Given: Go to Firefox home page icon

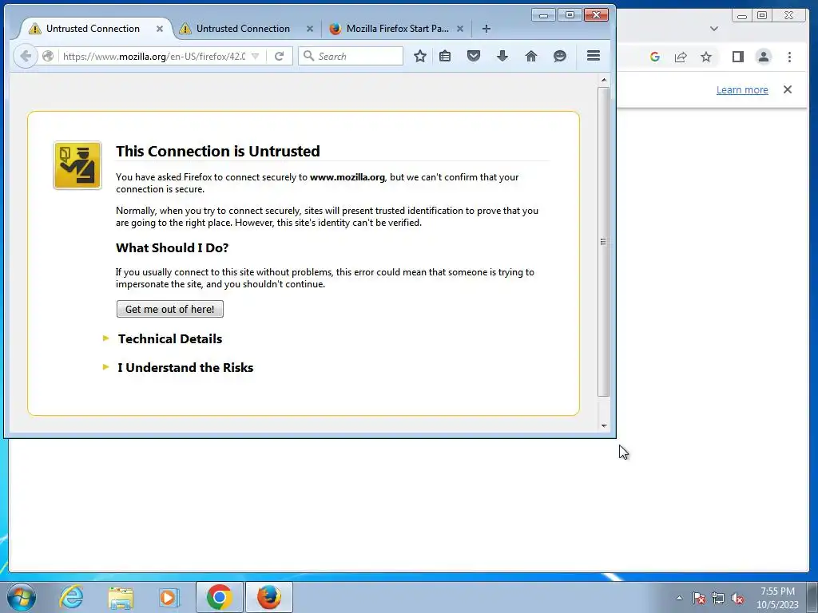Looking at the screenshot, I should coord(531,56).
